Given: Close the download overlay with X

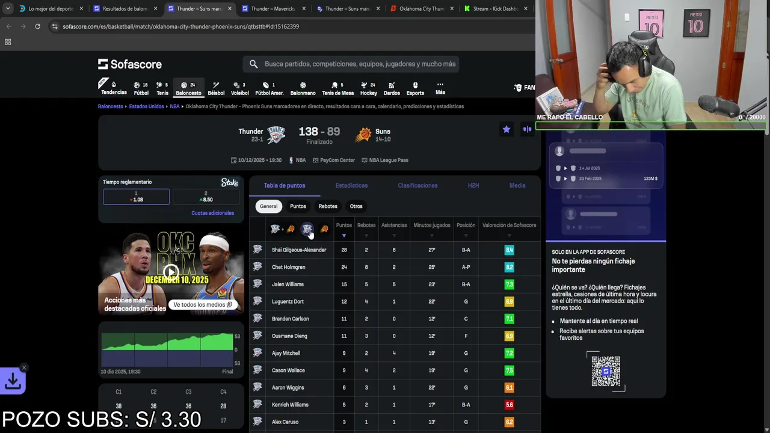Looking at the screenshot, I should [24, 367].
